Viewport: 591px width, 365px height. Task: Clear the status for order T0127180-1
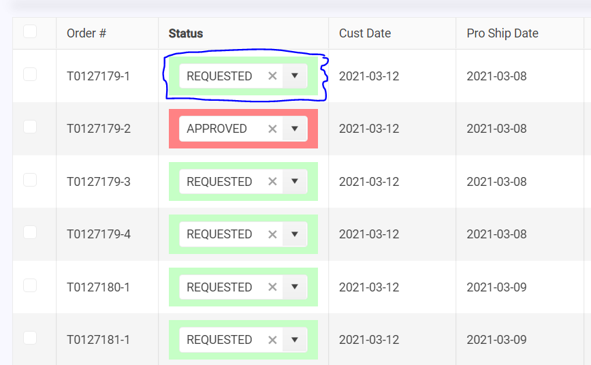[x=272, y=287]
